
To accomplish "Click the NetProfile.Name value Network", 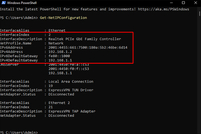I will pos(56,43).
